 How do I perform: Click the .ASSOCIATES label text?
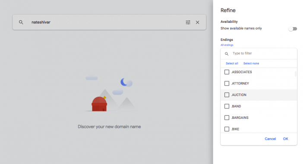pos(242,72)
